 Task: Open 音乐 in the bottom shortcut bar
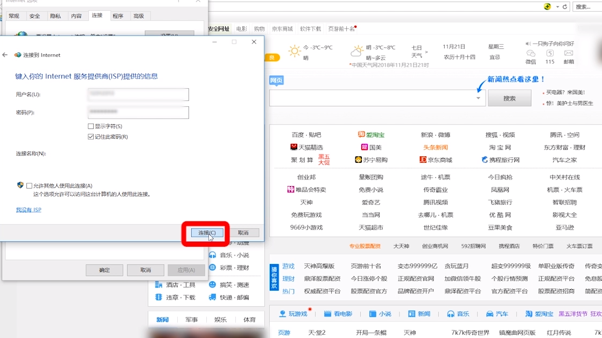[x=458, y=313]
